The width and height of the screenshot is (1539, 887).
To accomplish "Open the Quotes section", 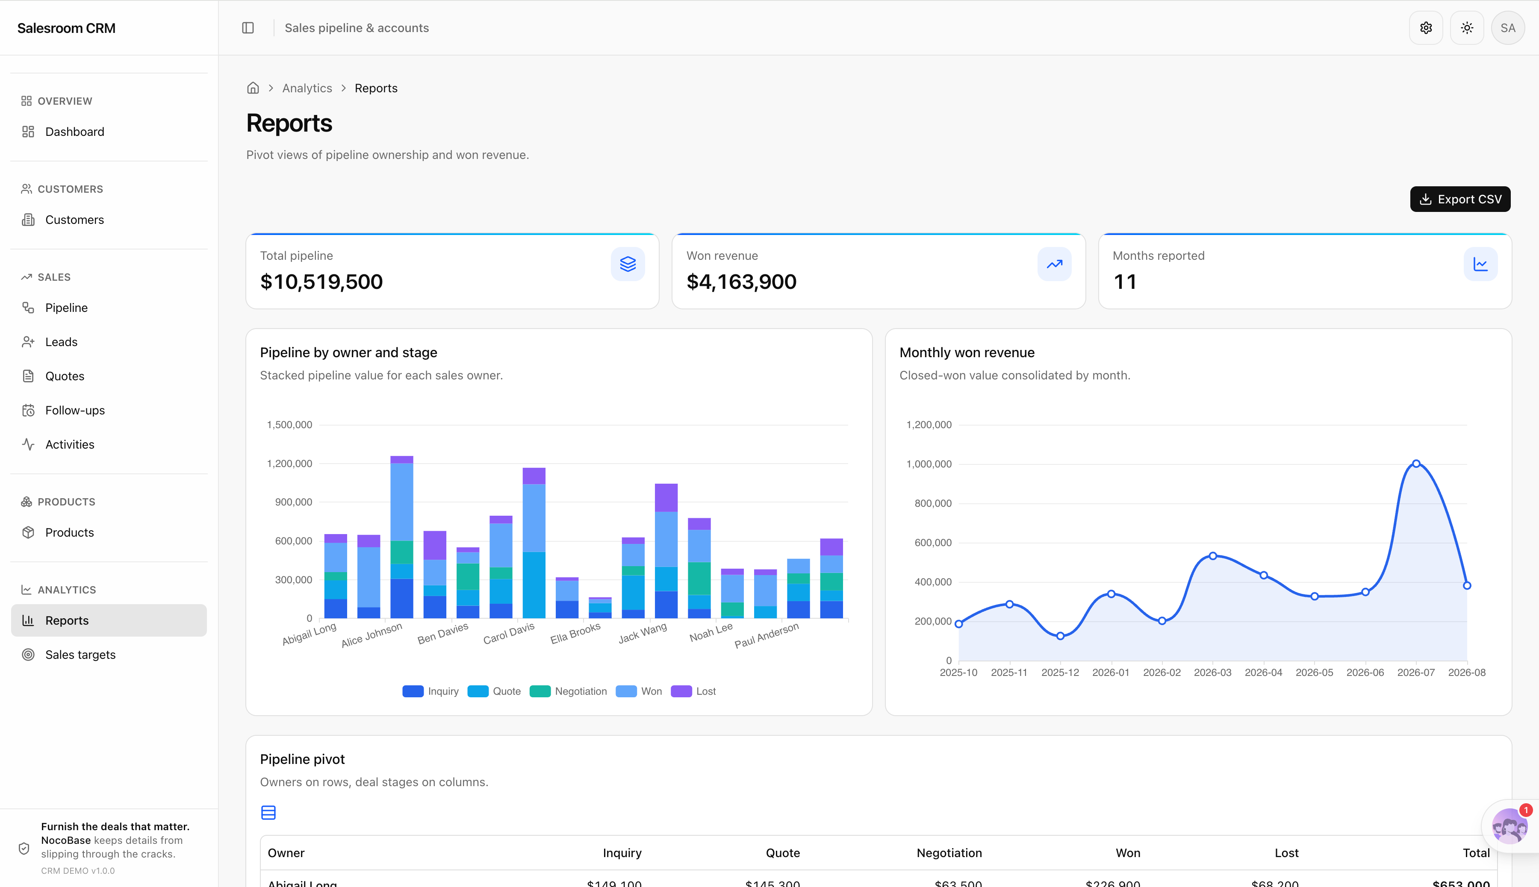I will pos(109,376).
